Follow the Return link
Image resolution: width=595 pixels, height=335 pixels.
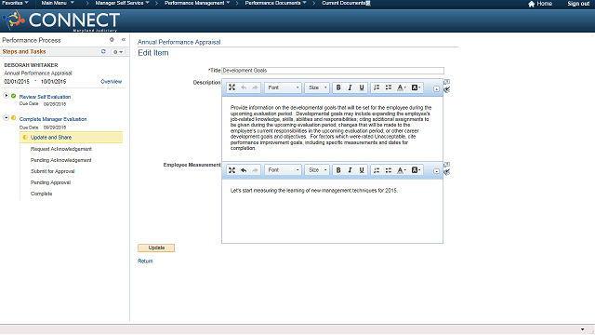pos(145,261)
